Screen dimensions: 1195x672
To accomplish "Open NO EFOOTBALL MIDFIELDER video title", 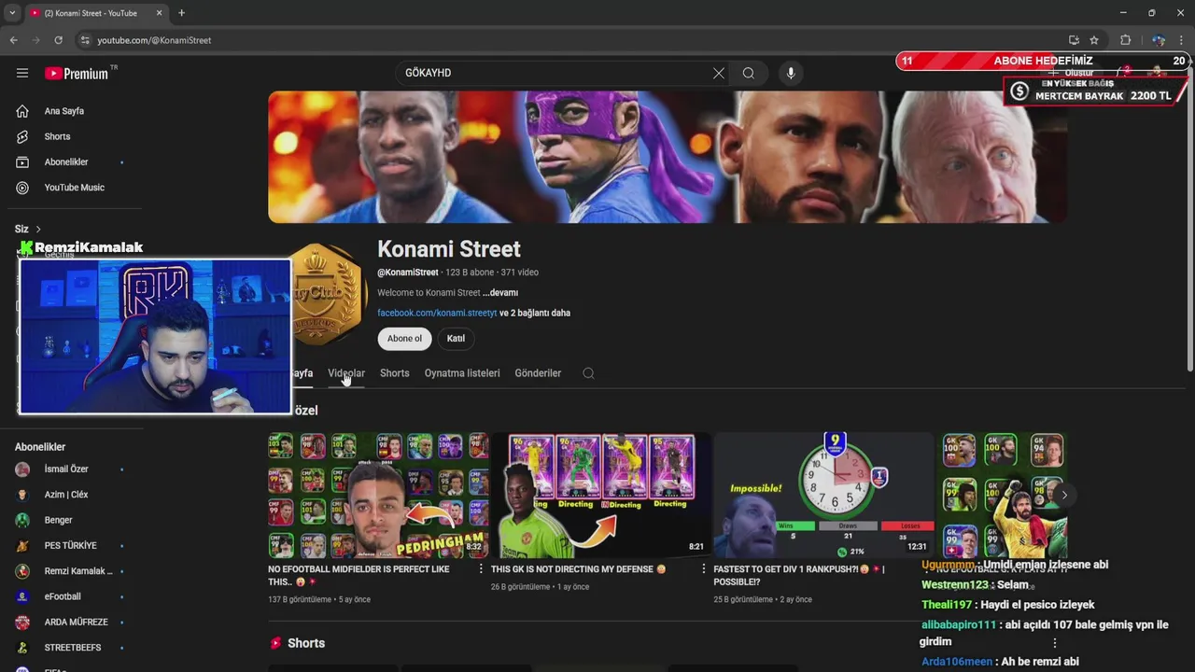I will tap(359, 575).
